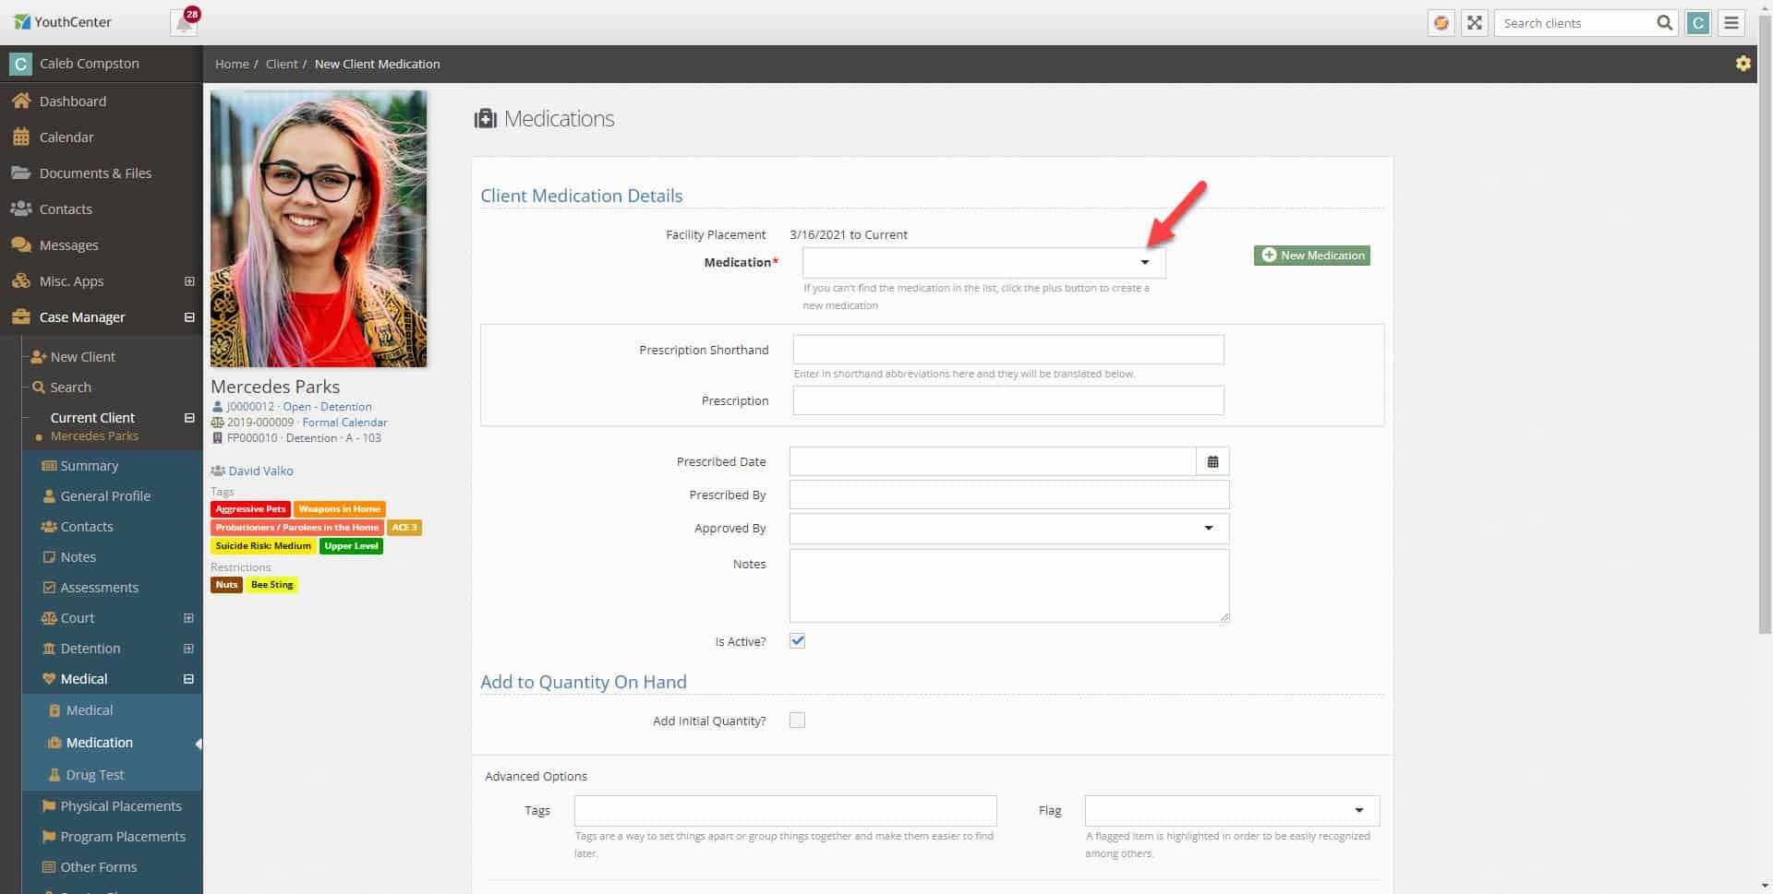The width and height of the screenshot is (1773, 894).
Task: Click the New Medication button
Action: coord(1311,256)
